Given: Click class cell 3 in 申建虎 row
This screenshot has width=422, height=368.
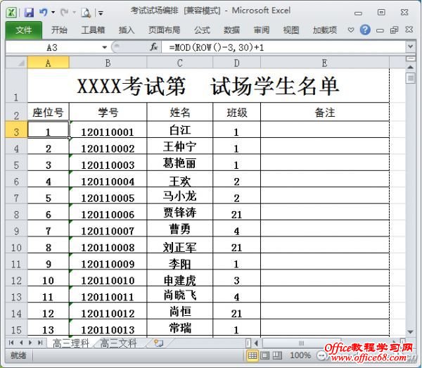Looking at the screenshot, I should coord(236,278).
